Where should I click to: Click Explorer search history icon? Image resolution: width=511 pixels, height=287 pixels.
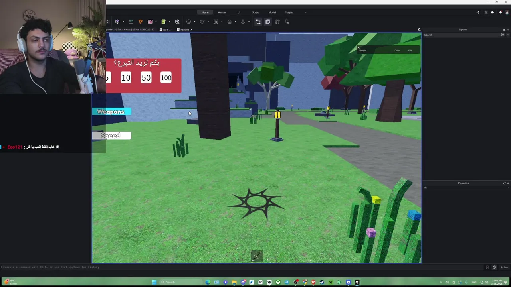[502, 35]
